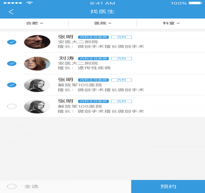Screen dimensions: 205x193
Task: Tap outlined 内科 tag in first row
Action: pyautogui.click(x=121, y=37)
